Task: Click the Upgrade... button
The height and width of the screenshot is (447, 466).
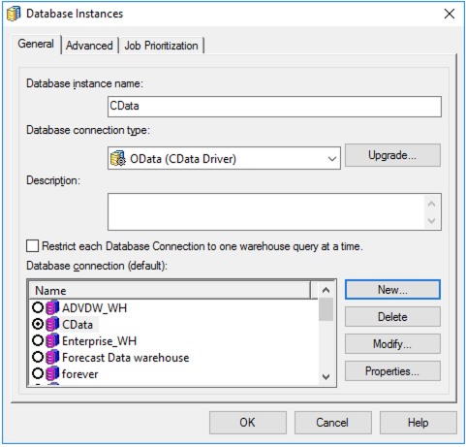Action: pyautogui.click(x=392, y=155)
